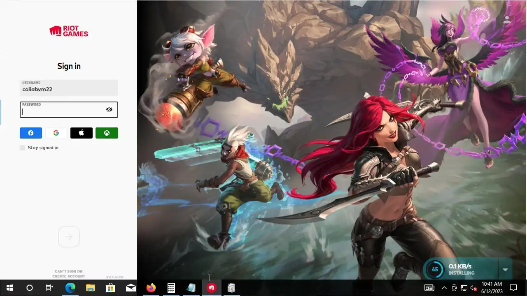Image resolution: width=527 pixels, height=296 pixels.
Task: Toggle password visibility eye icon
Action: click(x=109, y=110)
